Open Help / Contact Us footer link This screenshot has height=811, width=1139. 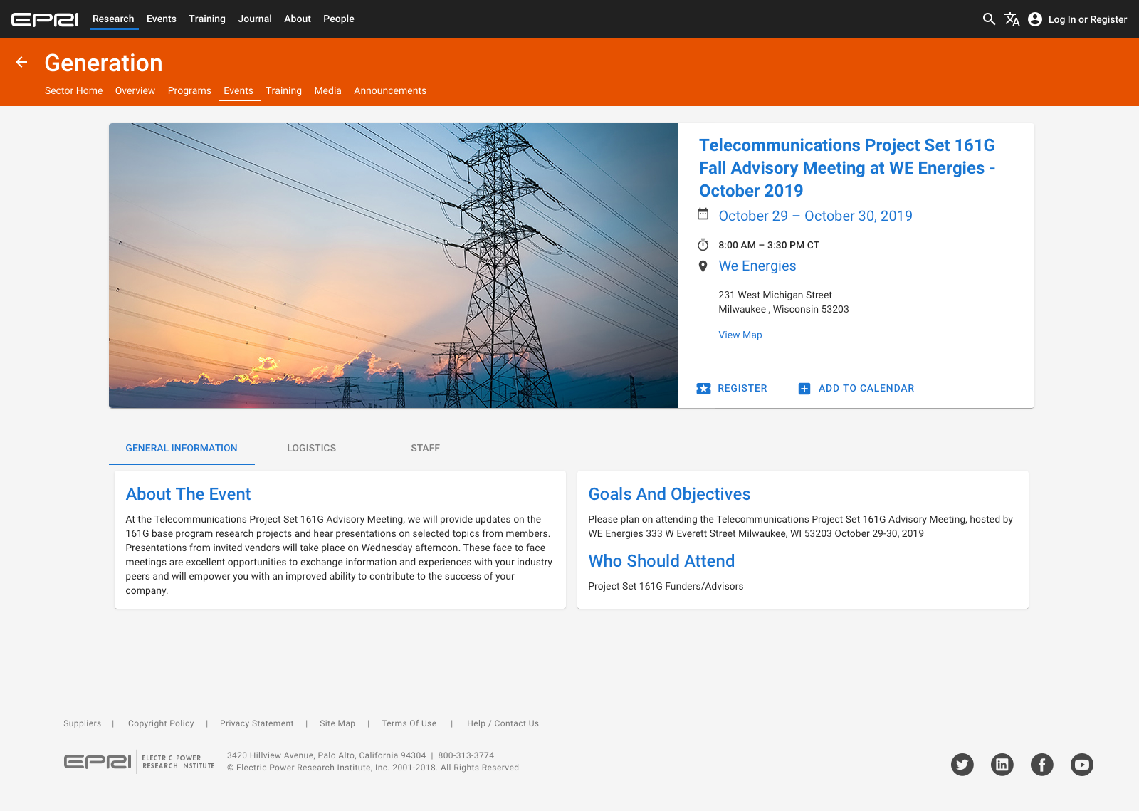[x=503, y=724]
